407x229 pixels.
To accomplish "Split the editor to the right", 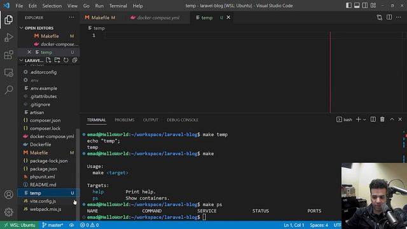I will 389,17.
